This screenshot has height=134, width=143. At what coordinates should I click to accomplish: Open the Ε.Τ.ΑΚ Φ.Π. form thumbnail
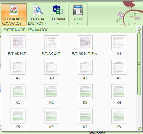(52, 43)
